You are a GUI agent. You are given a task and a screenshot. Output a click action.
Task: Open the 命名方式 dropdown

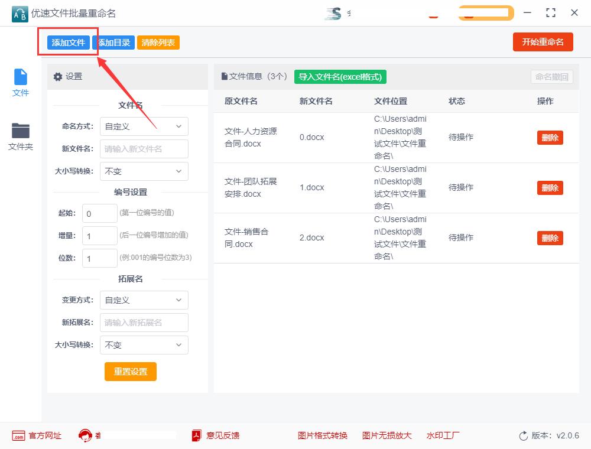pyautogui.click(x=144, y=126)
